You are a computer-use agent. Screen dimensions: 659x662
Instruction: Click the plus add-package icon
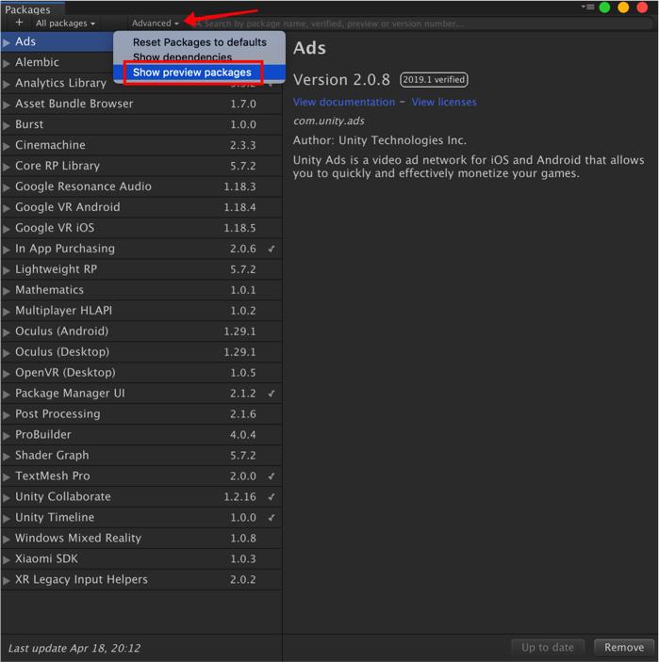coord(19,23)
